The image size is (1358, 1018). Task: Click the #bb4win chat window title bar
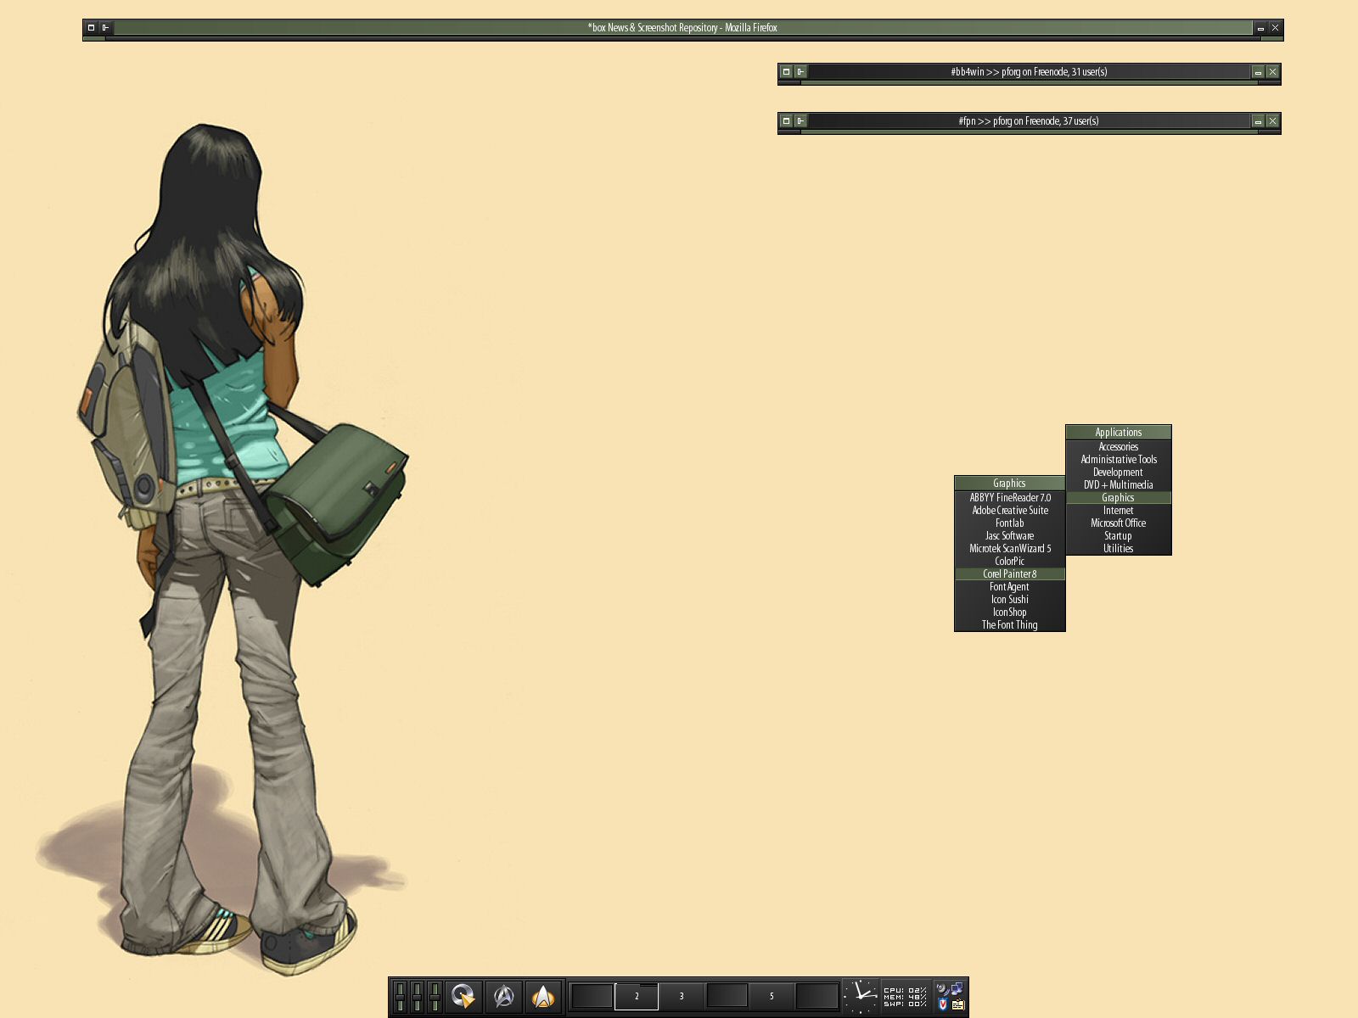click(x=1029, y=72)
